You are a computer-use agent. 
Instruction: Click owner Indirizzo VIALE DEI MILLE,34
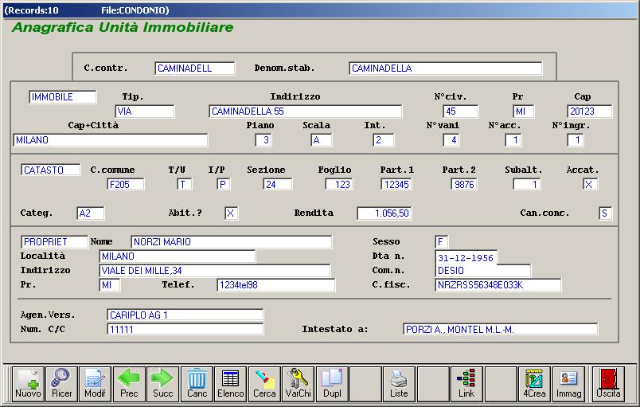tap(215, 270)
